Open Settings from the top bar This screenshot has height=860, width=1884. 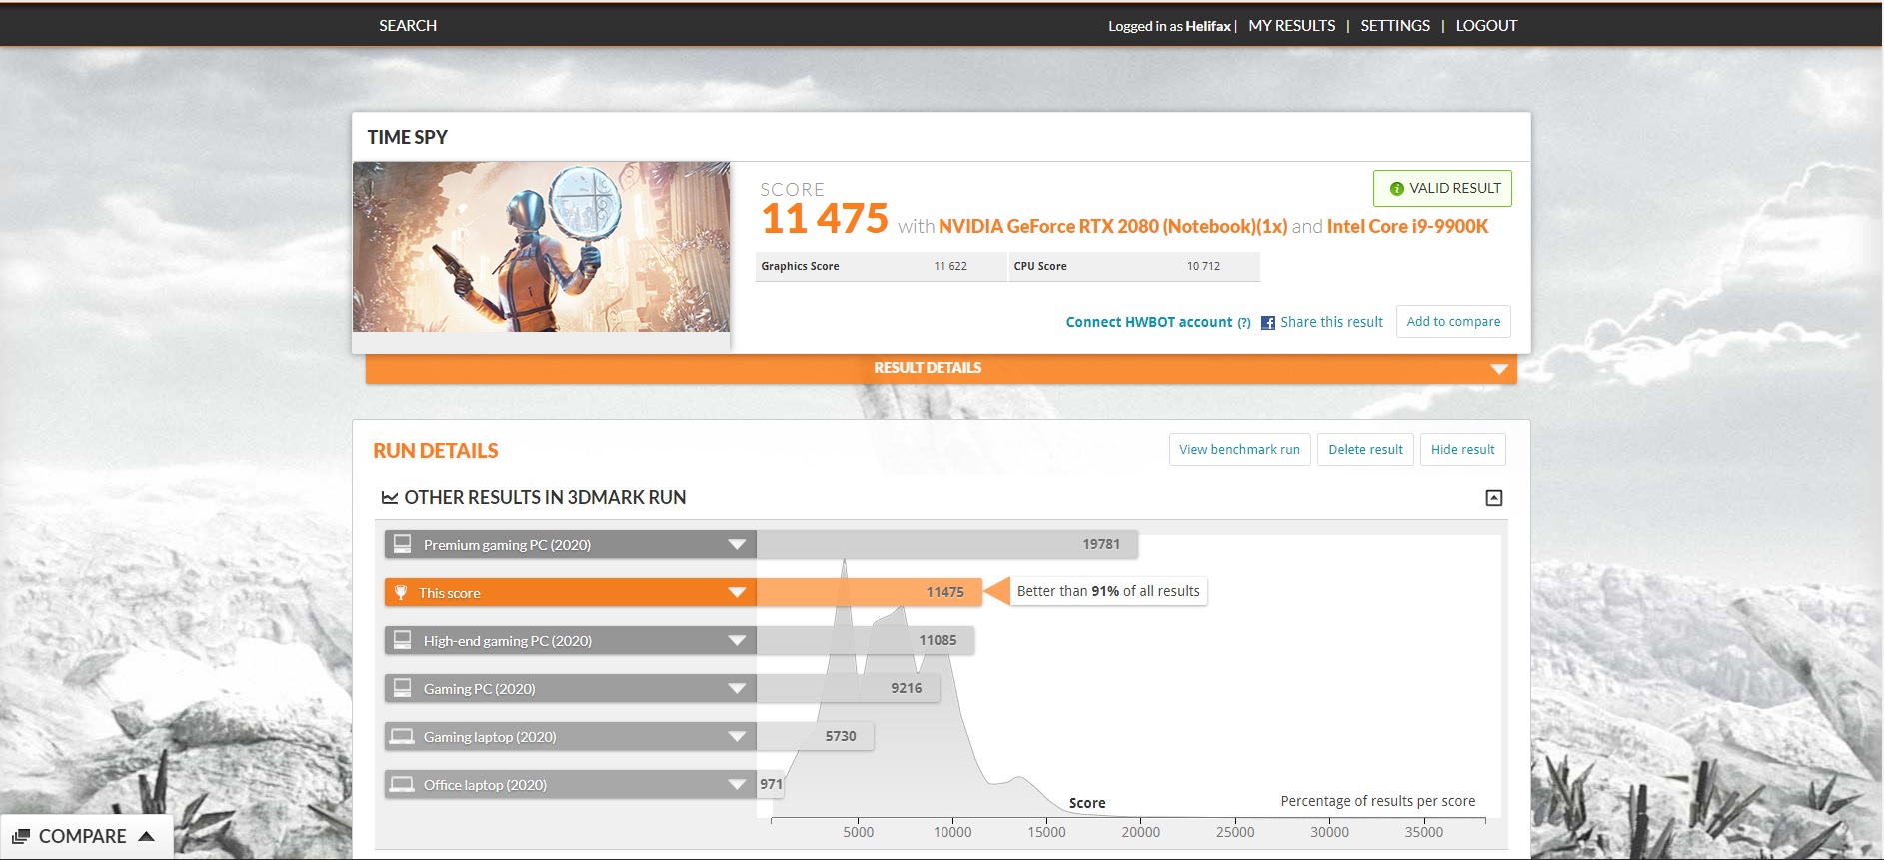1395,26
